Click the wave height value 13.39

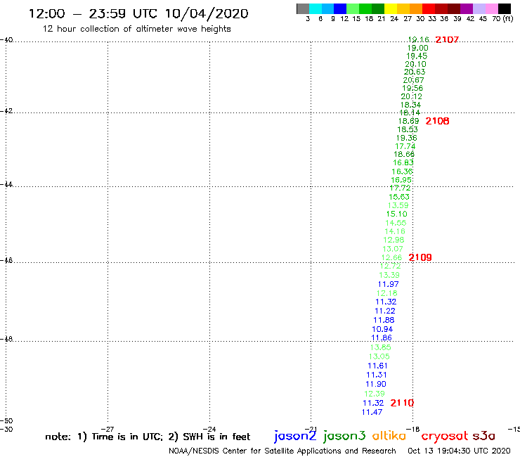click(389, 275)
